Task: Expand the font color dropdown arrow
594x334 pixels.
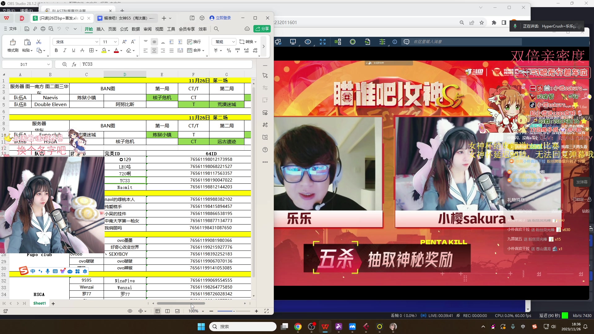Action: pos(121,50)
